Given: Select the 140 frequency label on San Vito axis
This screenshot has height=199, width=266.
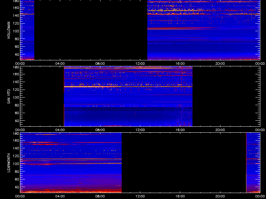Looking at the screenshot, I should click(x=16, y=82).
